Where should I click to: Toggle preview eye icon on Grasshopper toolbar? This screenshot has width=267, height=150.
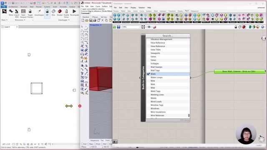pos(149,27)
